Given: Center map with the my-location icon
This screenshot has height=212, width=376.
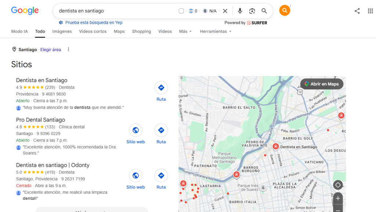Looking at the screenshot, I should (338, 185).
